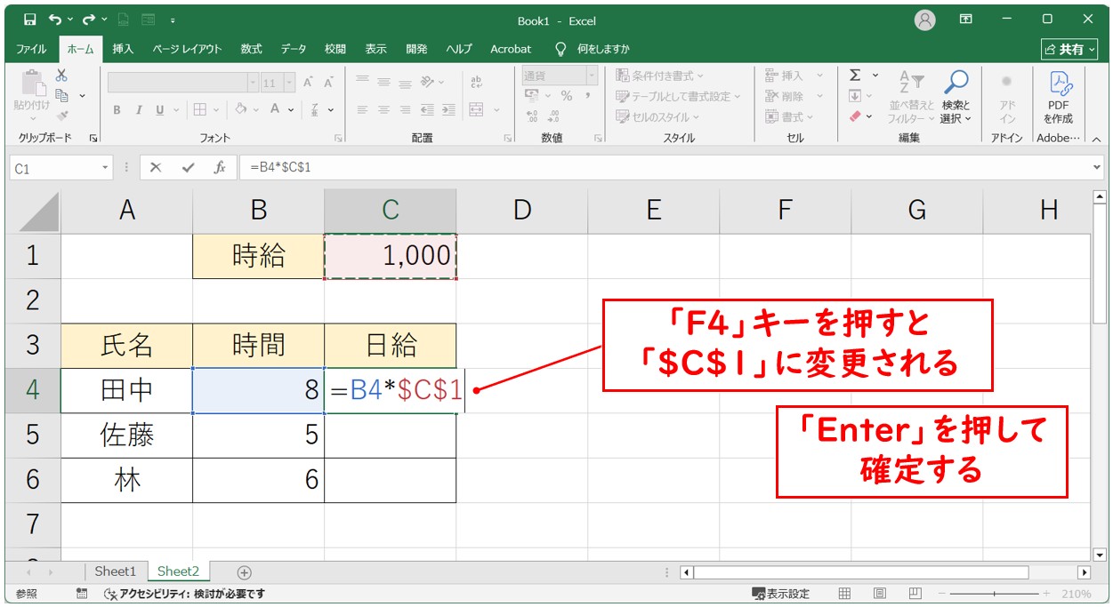The image size is (1113, 607).
Task: Add a new sheet with plus icon
Action: tap(245, 572)
